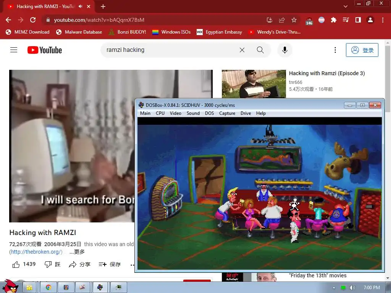Open the tnr666 channel name
The width and height of the screenshot is (391, 293).
[296, 82]
